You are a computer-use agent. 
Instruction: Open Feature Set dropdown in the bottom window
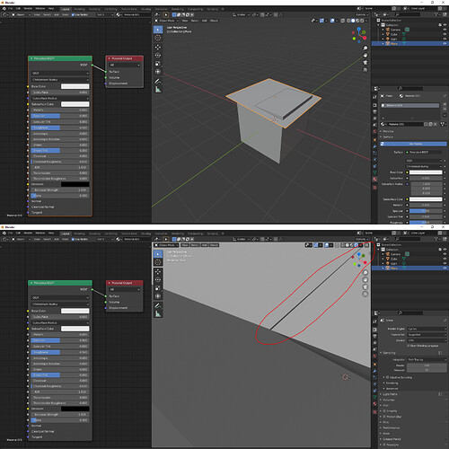427,335
